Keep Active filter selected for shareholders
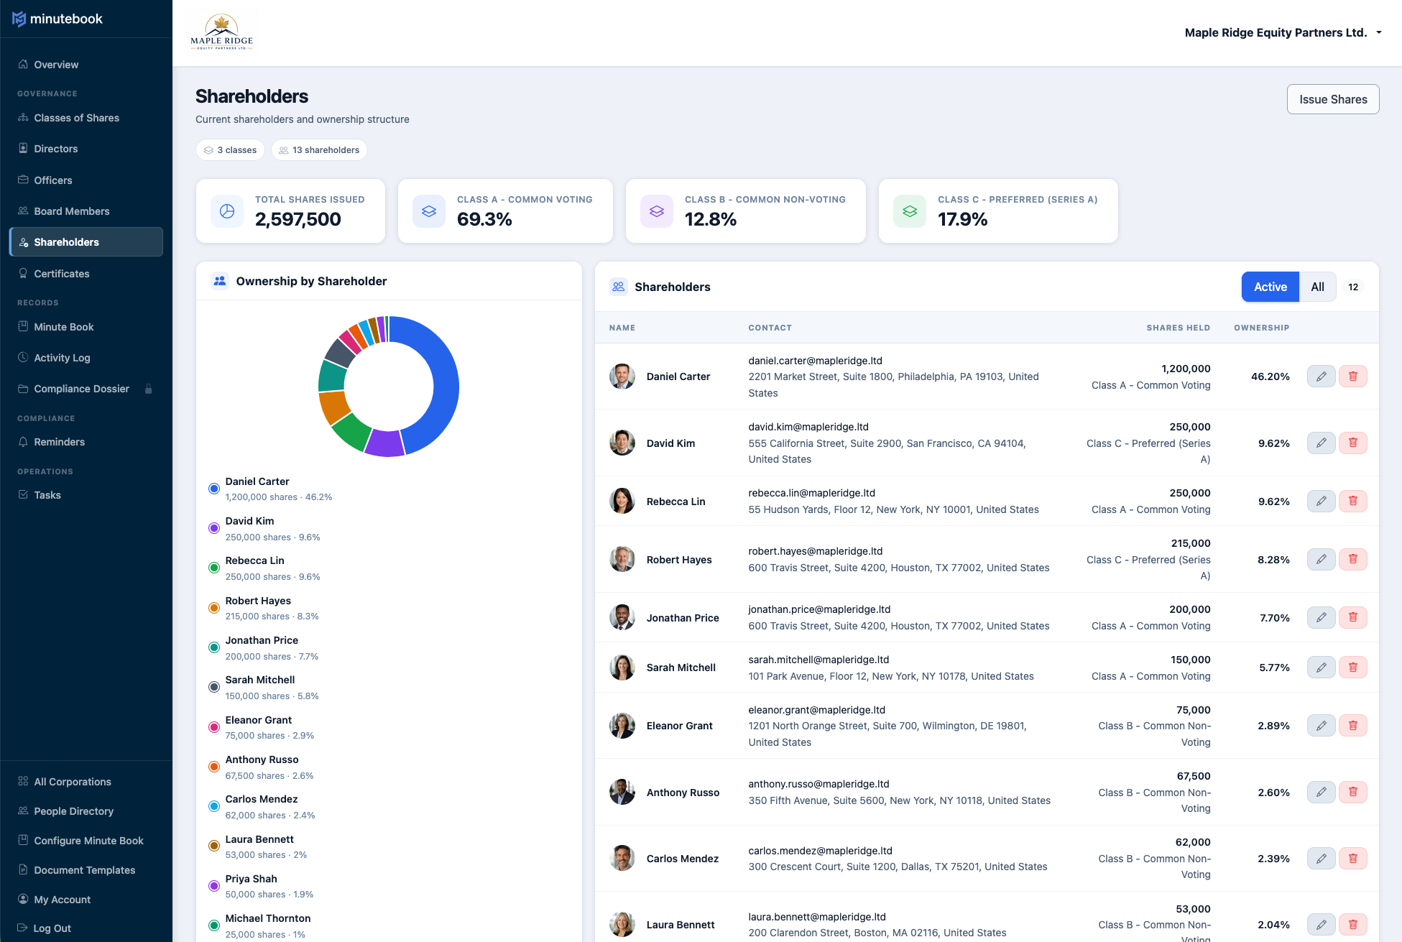Screen dimensions: 1402x942 1270,287
